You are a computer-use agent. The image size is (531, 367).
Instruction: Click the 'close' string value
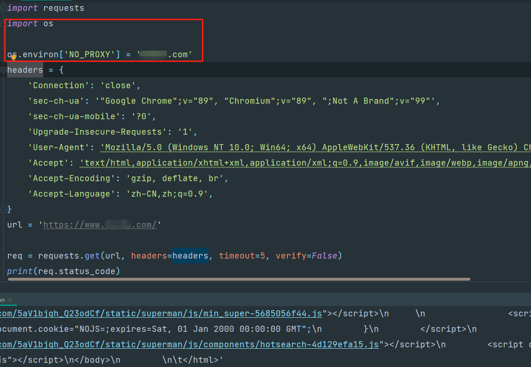coord(118,86)
